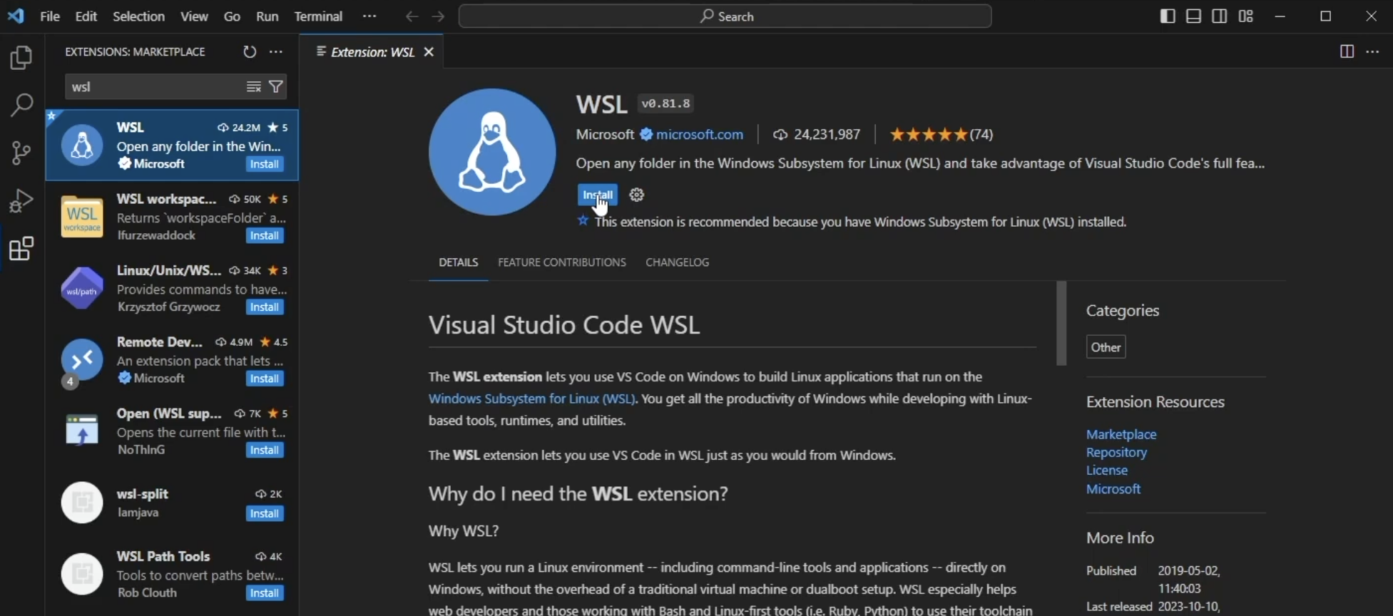Install the wsl-split extension
Image resolution: width=1393 pixels, height=616 pixels.
click(265, 513)
